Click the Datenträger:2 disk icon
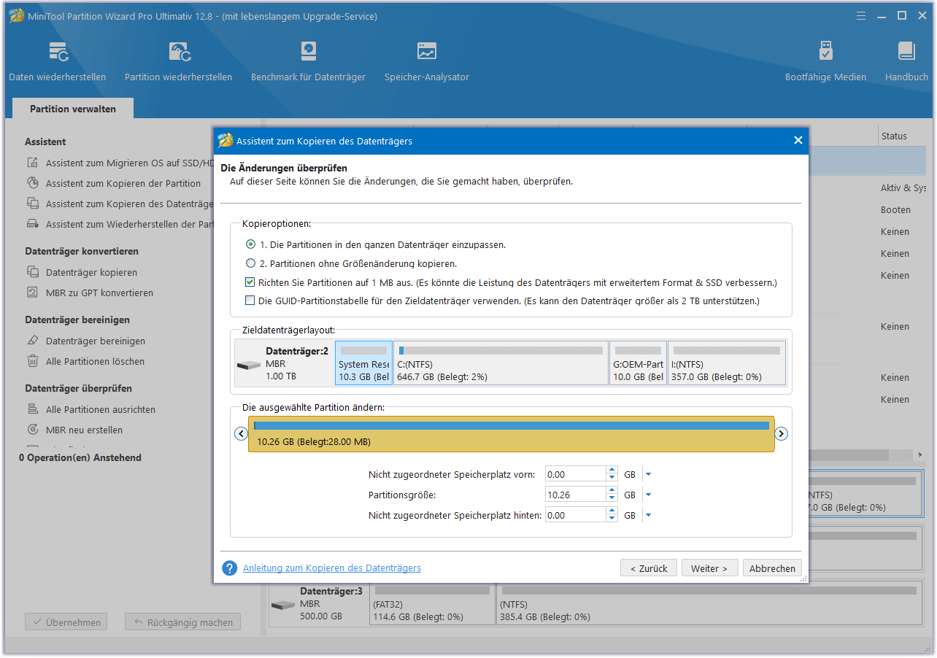 pos(249,364)
